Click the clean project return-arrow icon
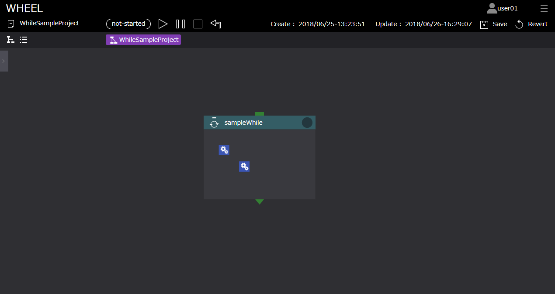Image resolution: width=555 pixels, height=294 pixels. tap(215, 24)
